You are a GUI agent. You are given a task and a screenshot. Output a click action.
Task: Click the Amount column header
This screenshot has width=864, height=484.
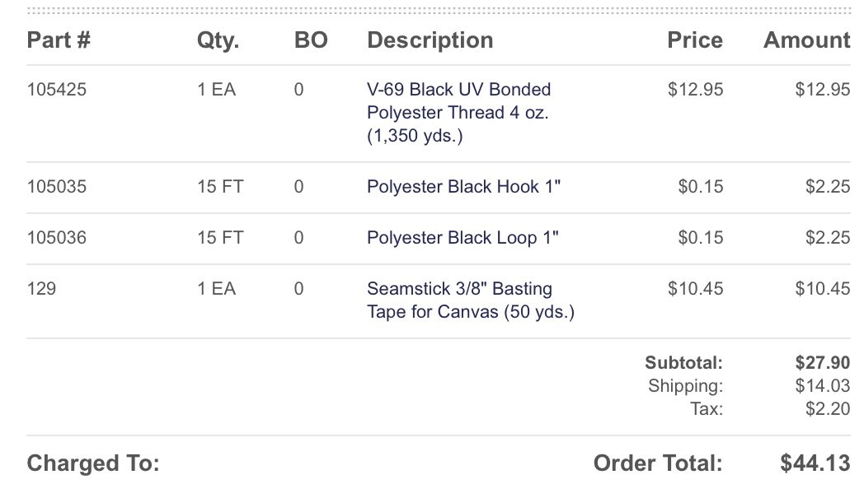click(806, 40)
